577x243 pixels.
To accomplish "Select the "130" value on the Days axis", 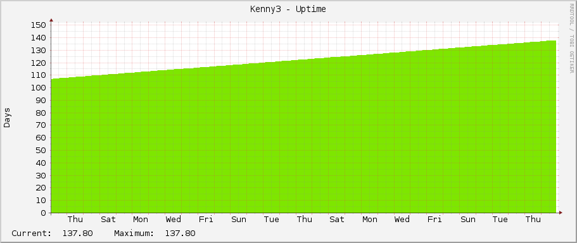I will 39,50.
